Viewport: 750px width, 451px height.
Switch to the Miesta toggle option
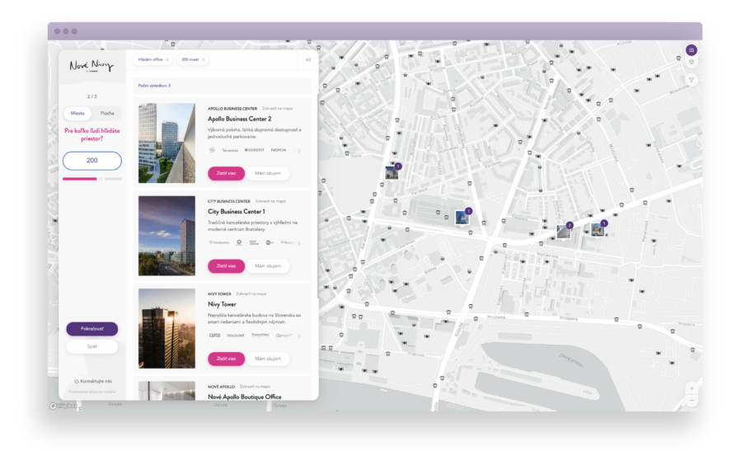pyautogui.click(x=77, y=113)
